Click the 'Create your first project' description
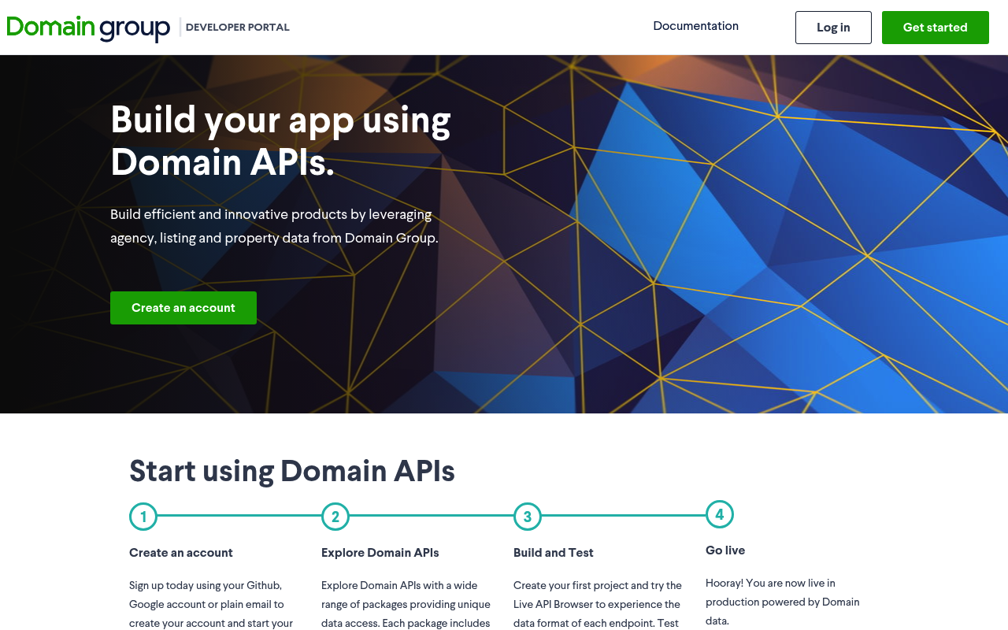This screenshot has width=1008, height=630. tap(598, 604)
